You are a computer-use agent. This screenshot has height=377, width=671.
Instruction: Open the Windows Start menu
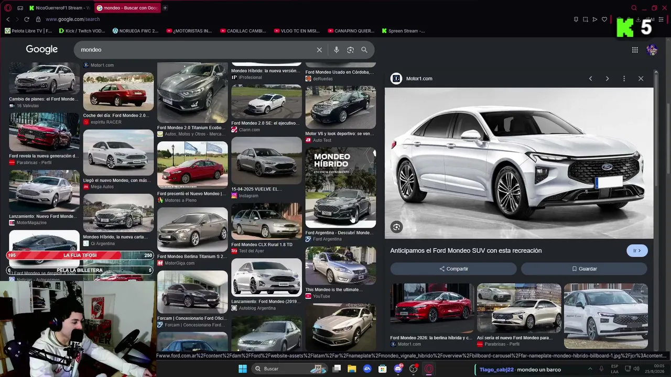click(x=243, y=369)
